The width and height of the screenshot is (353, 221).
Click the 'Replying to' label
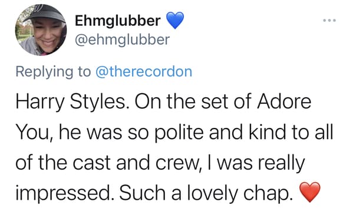click(x=54, y=72)
